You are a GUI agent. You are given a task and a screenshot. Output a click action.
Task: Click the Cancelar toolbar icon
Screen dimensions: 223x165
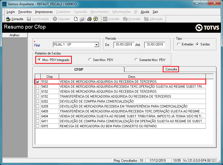(55, 19)
